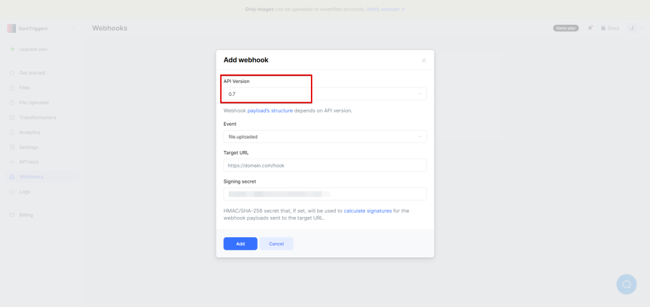Open the calculate signatures link

coord(368,211)
